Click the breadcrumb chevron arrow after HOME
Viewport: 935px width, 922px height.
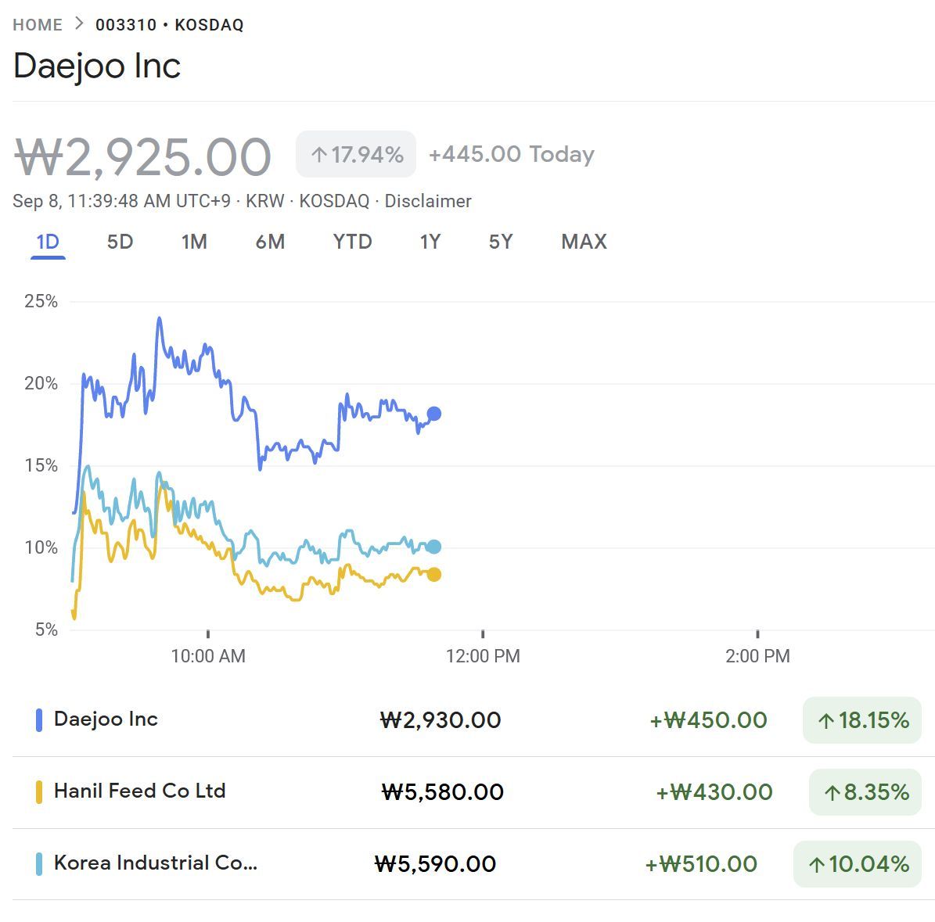[x=79, y=24]
